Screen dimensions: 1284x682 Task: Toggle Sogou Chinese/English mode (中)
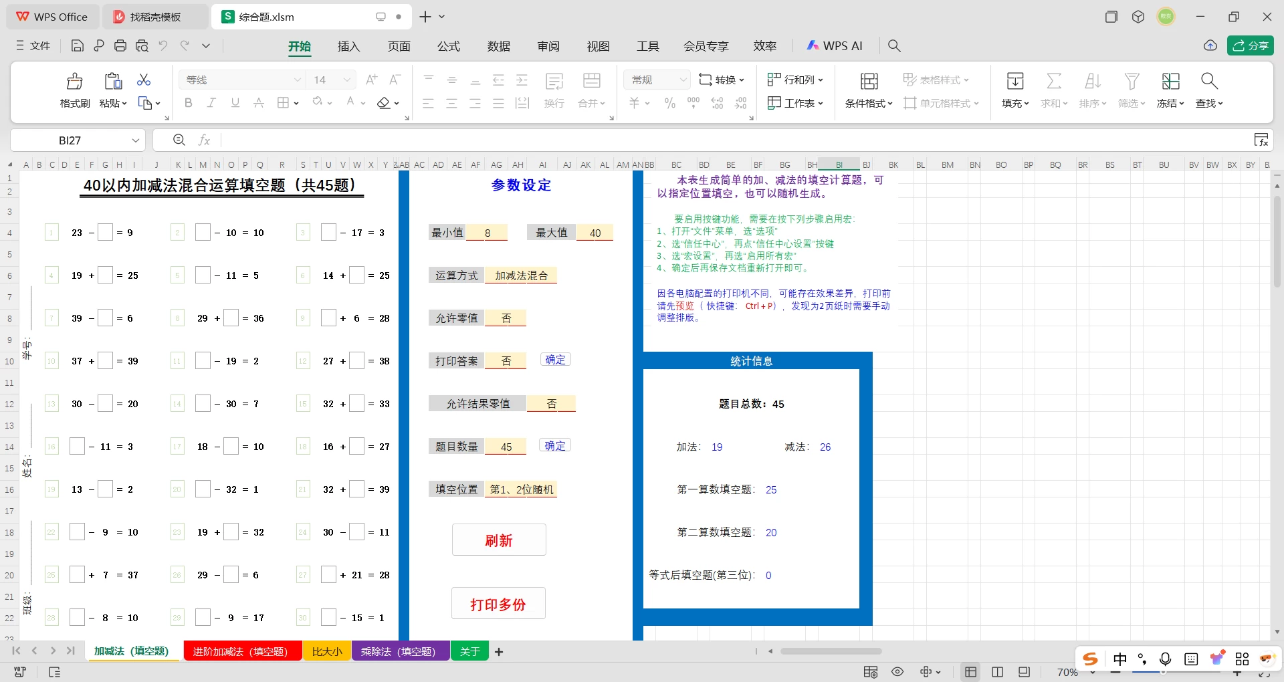pos(1120,659)
